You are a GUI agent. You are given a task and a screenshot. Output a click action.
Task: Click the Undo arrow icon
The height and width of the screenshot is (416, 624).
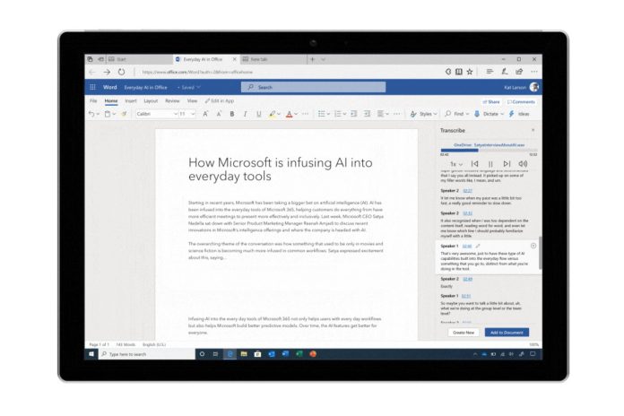tap(91, 114)
